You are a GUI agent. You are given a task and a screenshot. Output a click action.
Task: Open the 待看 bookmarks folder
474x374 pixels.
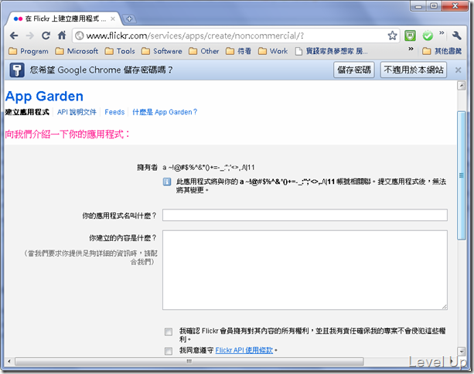[x=238, y=51]
